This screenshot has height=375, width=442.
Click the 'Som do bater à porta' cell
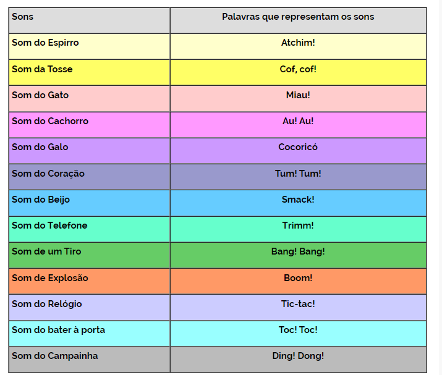tap(90, 334)
